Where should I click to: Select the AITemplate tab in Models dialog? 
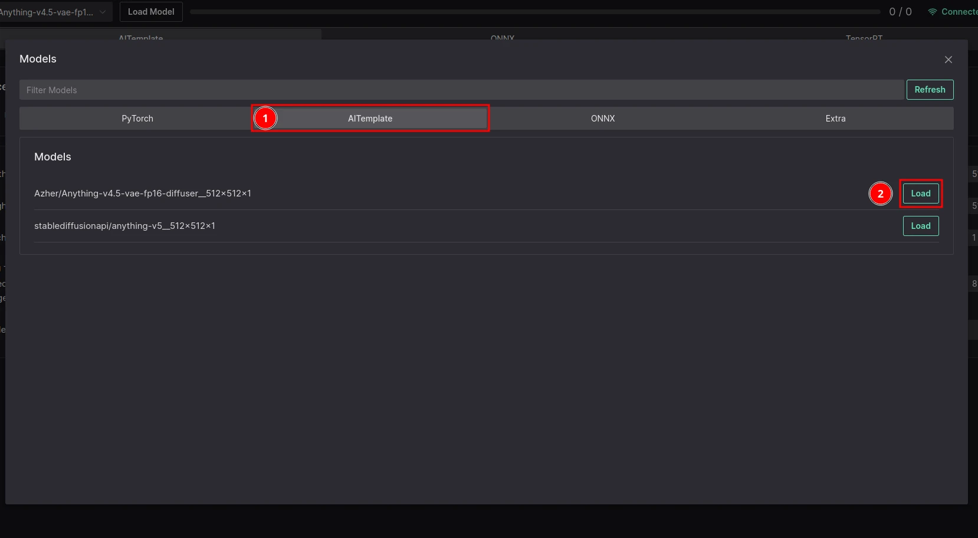coord(370,119)
